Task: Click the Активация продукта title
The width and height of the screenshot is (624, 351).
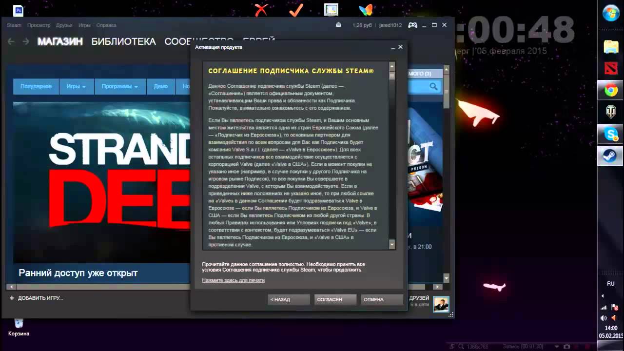Action: coord(218,47)
